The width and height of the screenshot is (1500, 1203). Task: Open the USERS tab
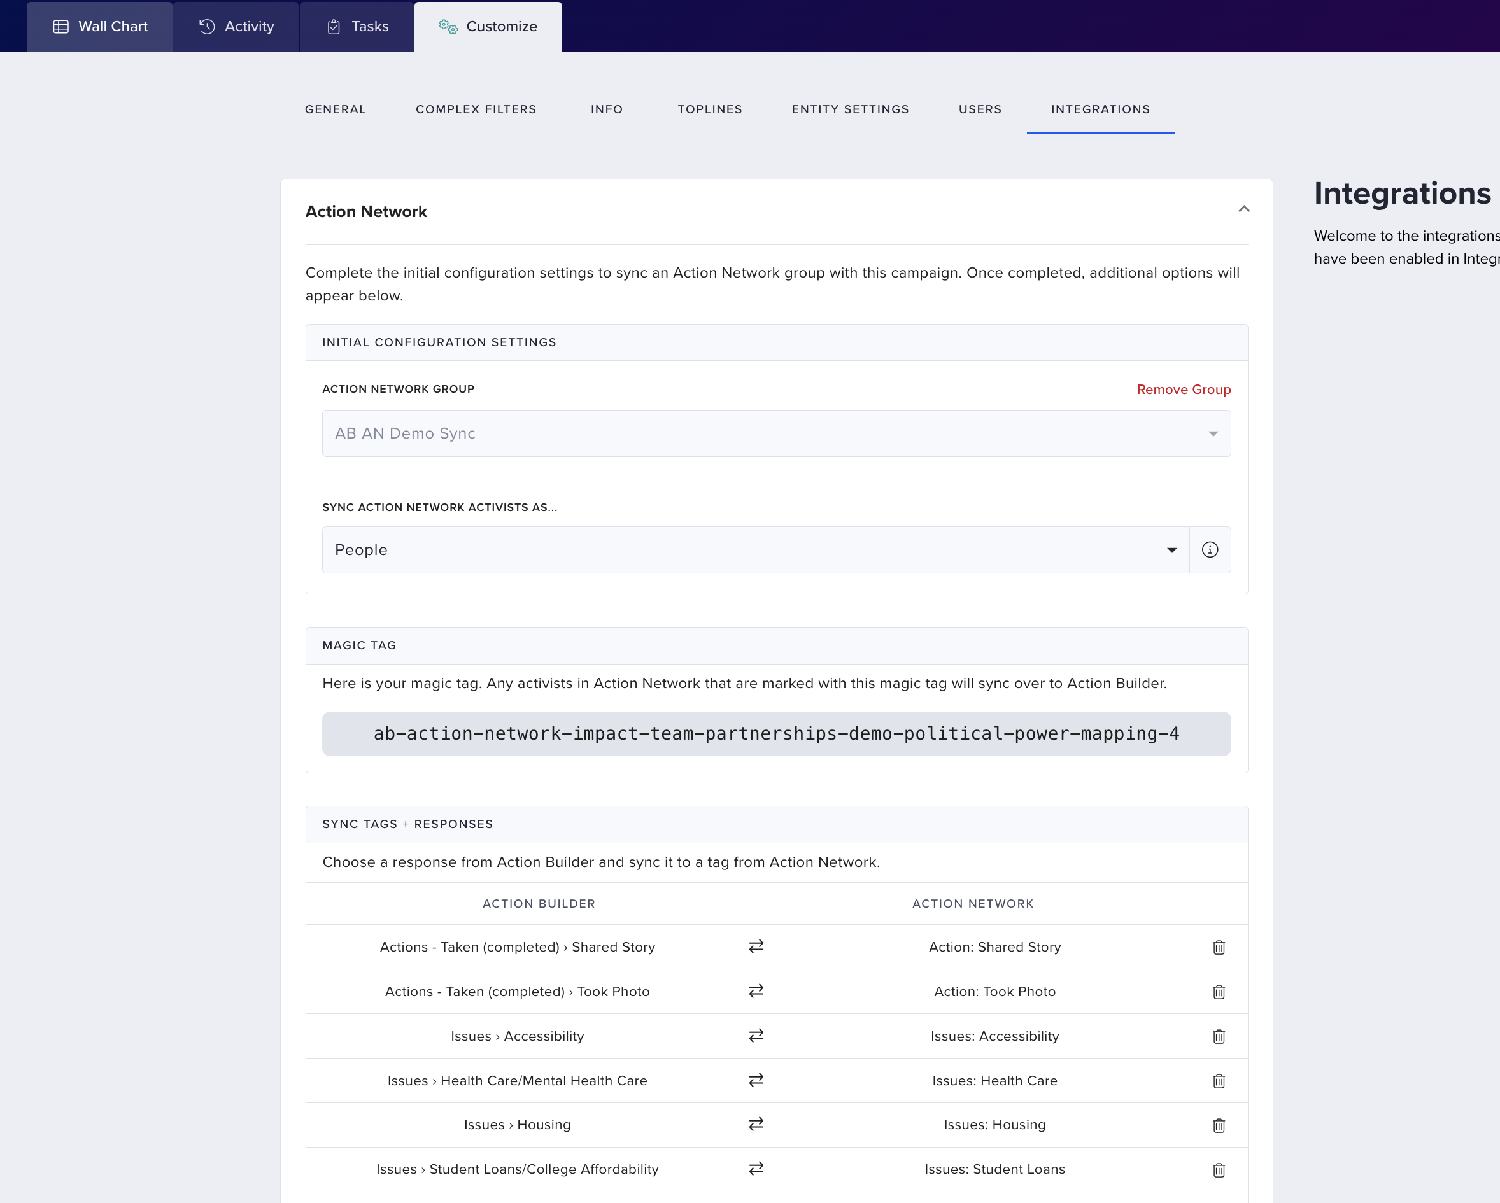click(980, 109)
